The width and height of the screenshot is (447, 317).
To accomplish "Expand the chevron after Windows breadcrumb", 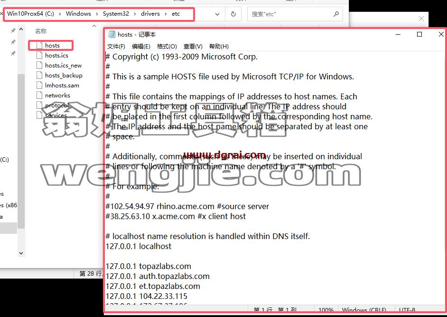I will pyautogui.click(x=97, y=14).
